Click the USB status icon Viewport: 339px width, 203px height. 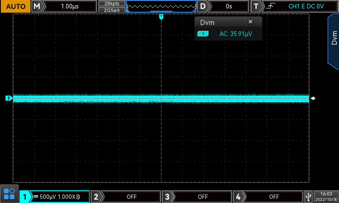pyautogui.click(x=308, y=196)
